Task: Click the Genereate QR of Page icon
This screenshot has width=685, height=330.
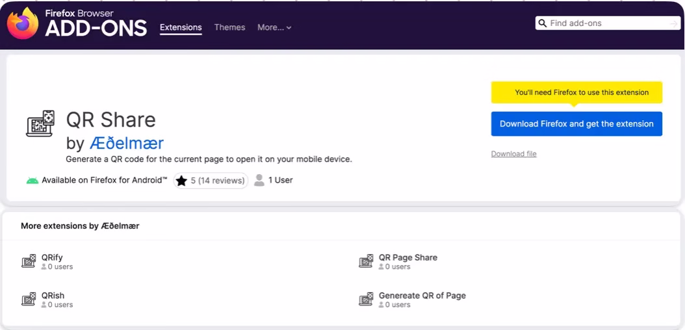Action: (366, 299)
